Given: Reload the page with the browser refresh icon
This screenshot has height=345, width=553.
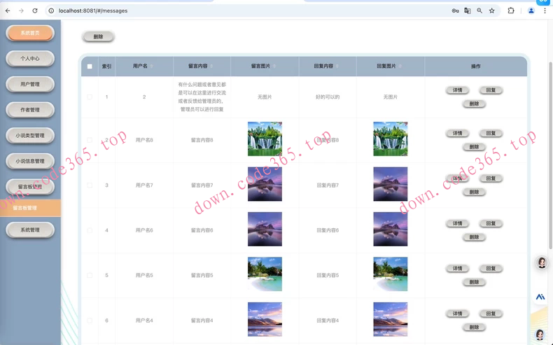Looking at the screenshot, I should tap(35, 10).
